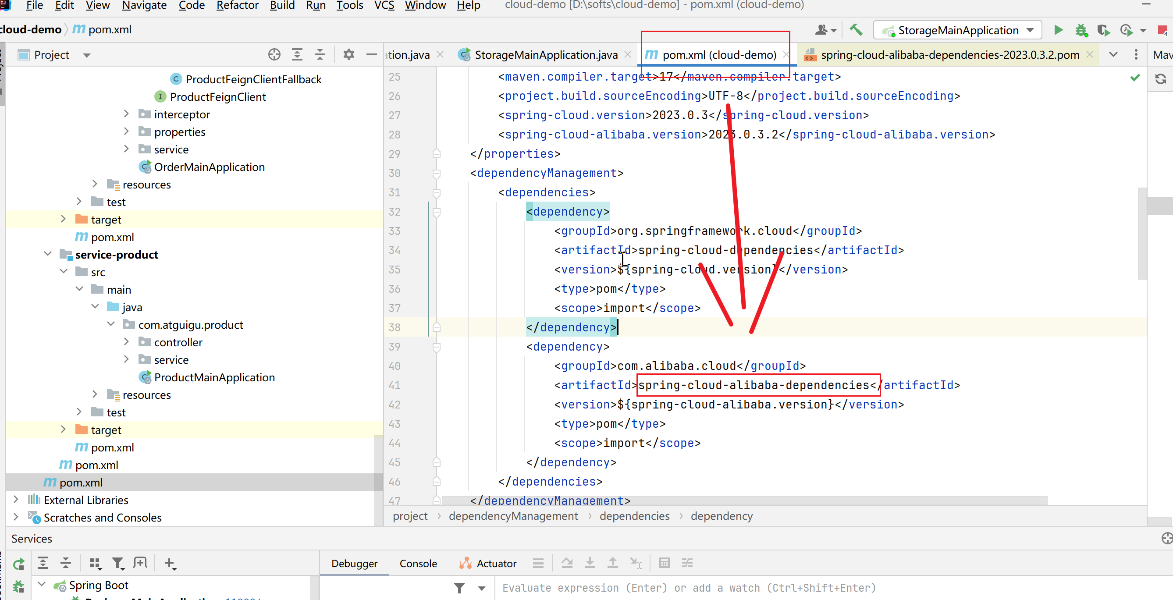Show hidden editor tabs chevron
1173x600 pixels.
1113,55
